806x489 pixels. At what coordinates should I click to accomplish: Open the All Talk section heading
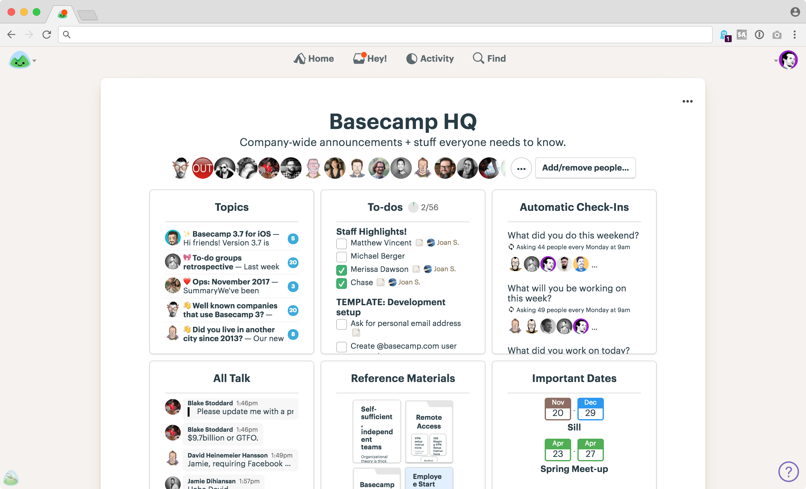click(232, 378)
